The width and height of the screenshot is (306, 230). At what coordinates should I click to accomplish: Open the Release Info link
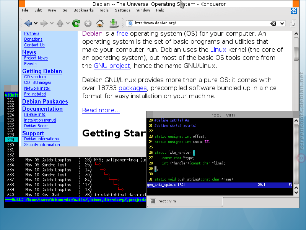pos(35,114)
